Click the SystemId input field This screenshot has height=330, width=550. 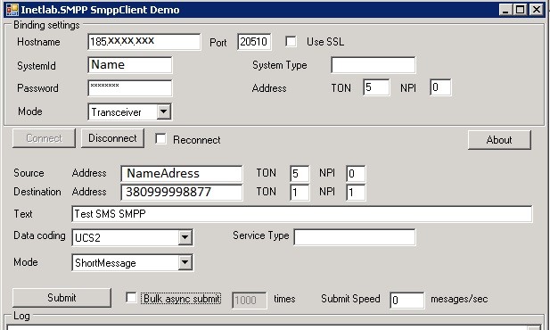(130, 65)
